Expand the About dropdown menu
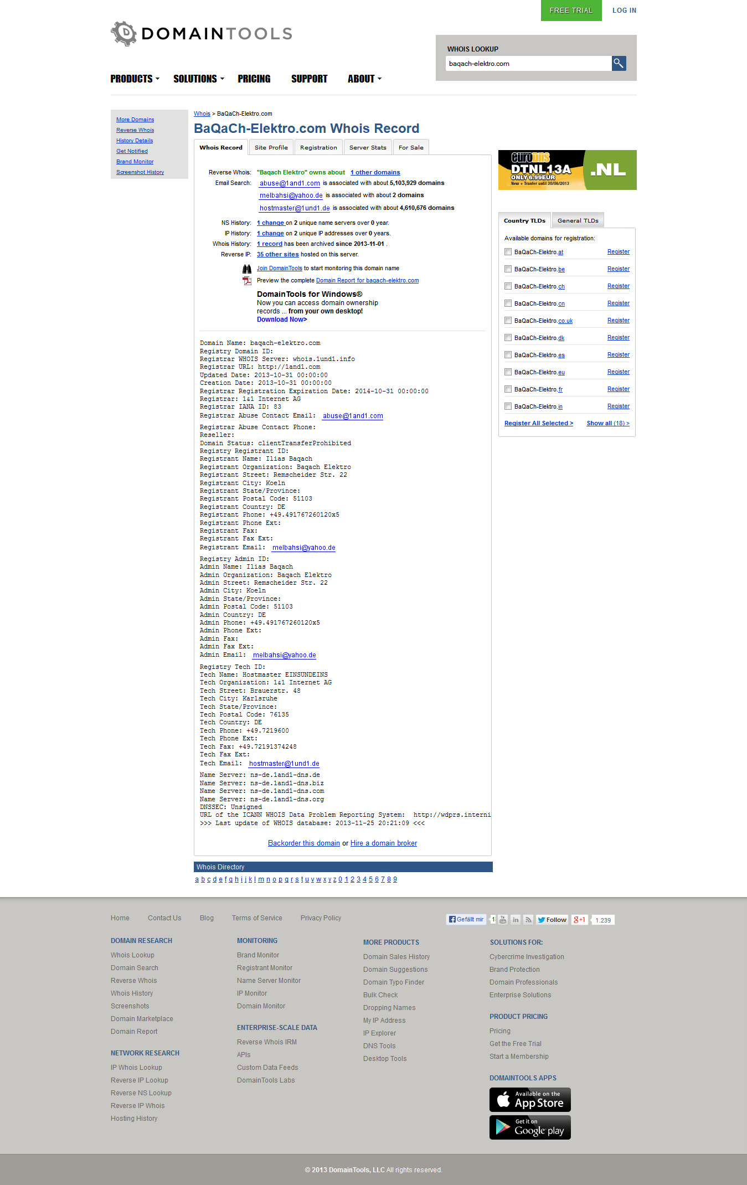 click(x=364, y=79)
